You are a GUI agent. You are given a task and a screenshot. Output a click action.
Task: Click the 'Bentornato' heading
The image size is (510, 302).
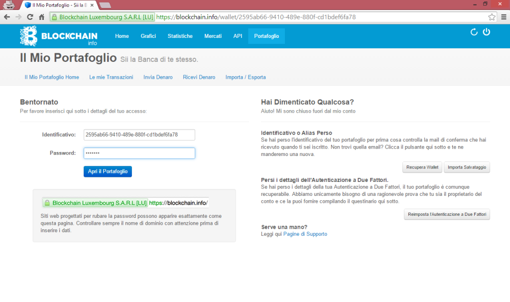point(39,102)
